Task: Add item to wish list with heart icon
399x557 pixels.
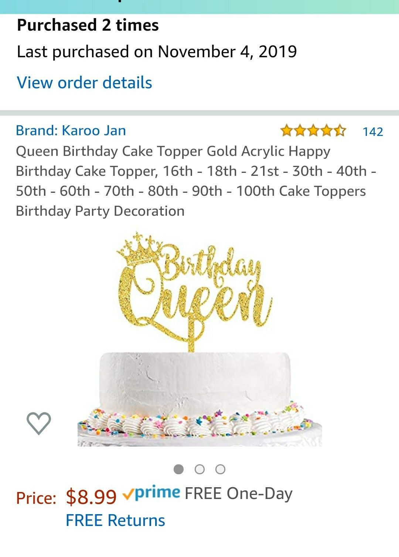Action: 38,423
